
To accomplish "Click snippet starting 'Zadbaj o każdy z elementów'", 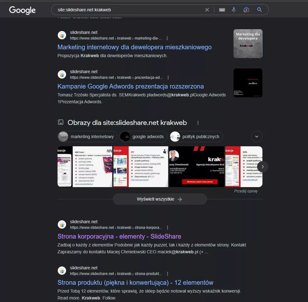I will (x=151, y=248).
